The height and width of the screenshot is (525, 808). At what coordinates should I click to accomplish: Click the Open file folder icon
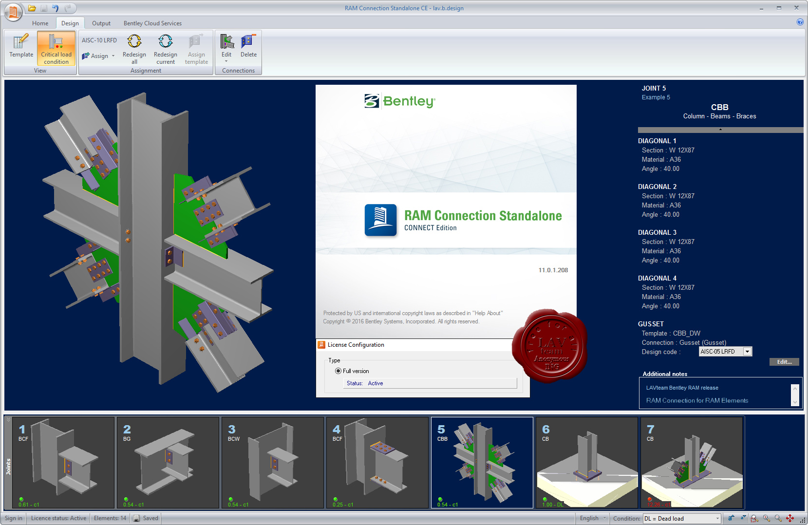(32, 8)
